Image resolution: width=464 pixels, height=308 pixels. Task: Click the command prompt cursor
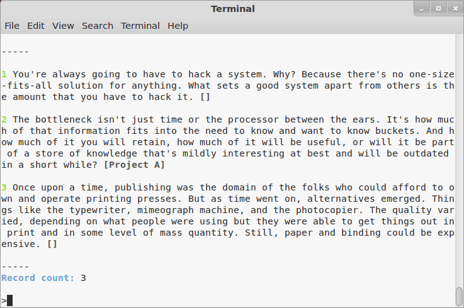pos(9,300)
